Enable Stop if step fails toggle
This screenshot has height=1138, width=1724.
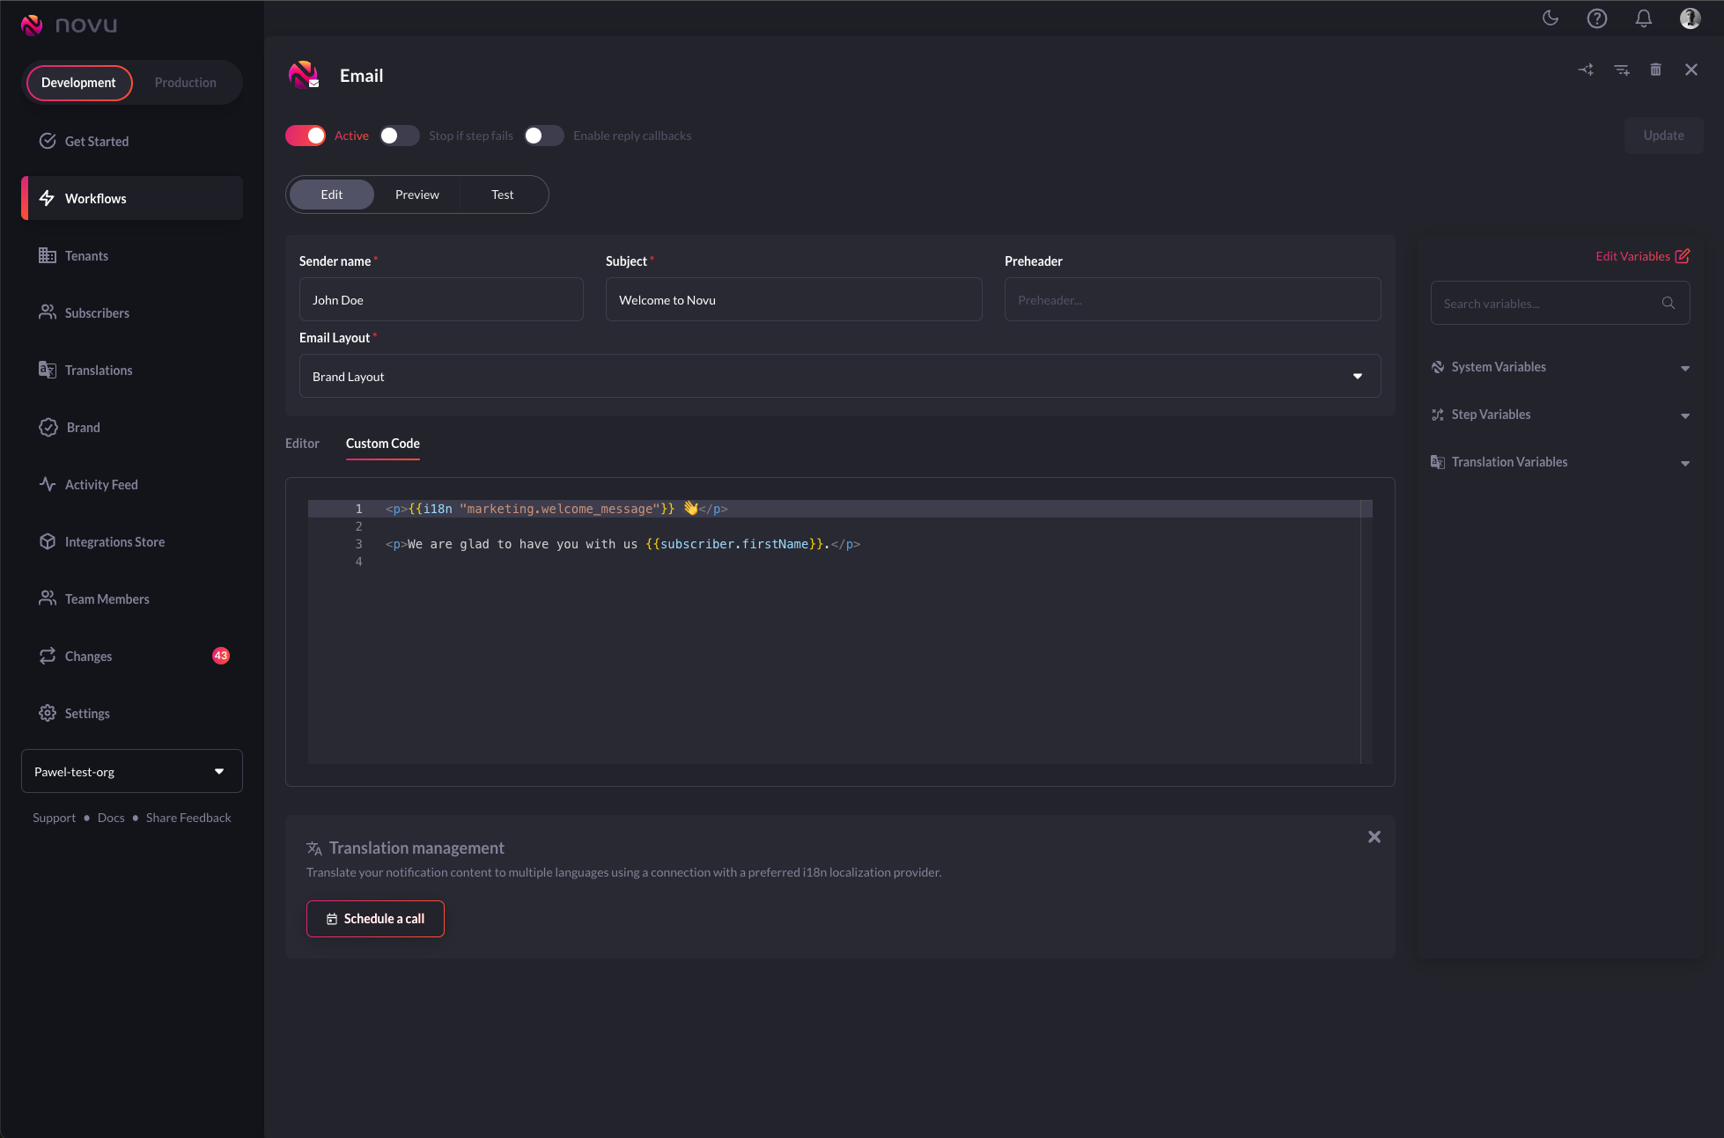click(399, 136)
